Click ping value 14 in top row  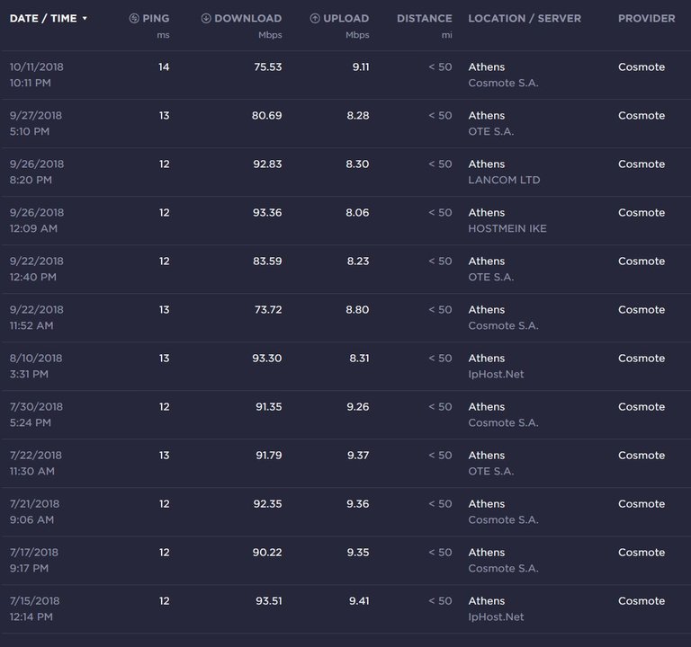click(x=164, y=66)
